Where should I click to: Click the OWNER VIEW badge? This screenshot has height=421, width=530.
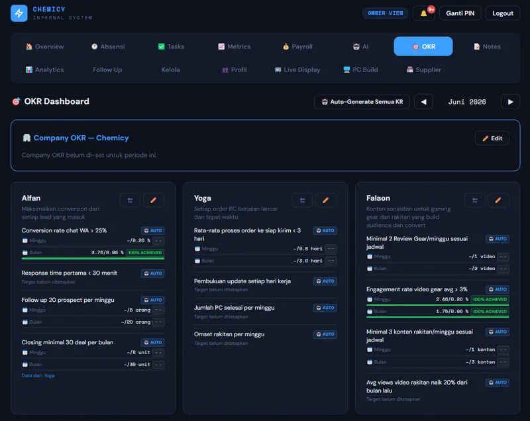(x=386, y=13)
